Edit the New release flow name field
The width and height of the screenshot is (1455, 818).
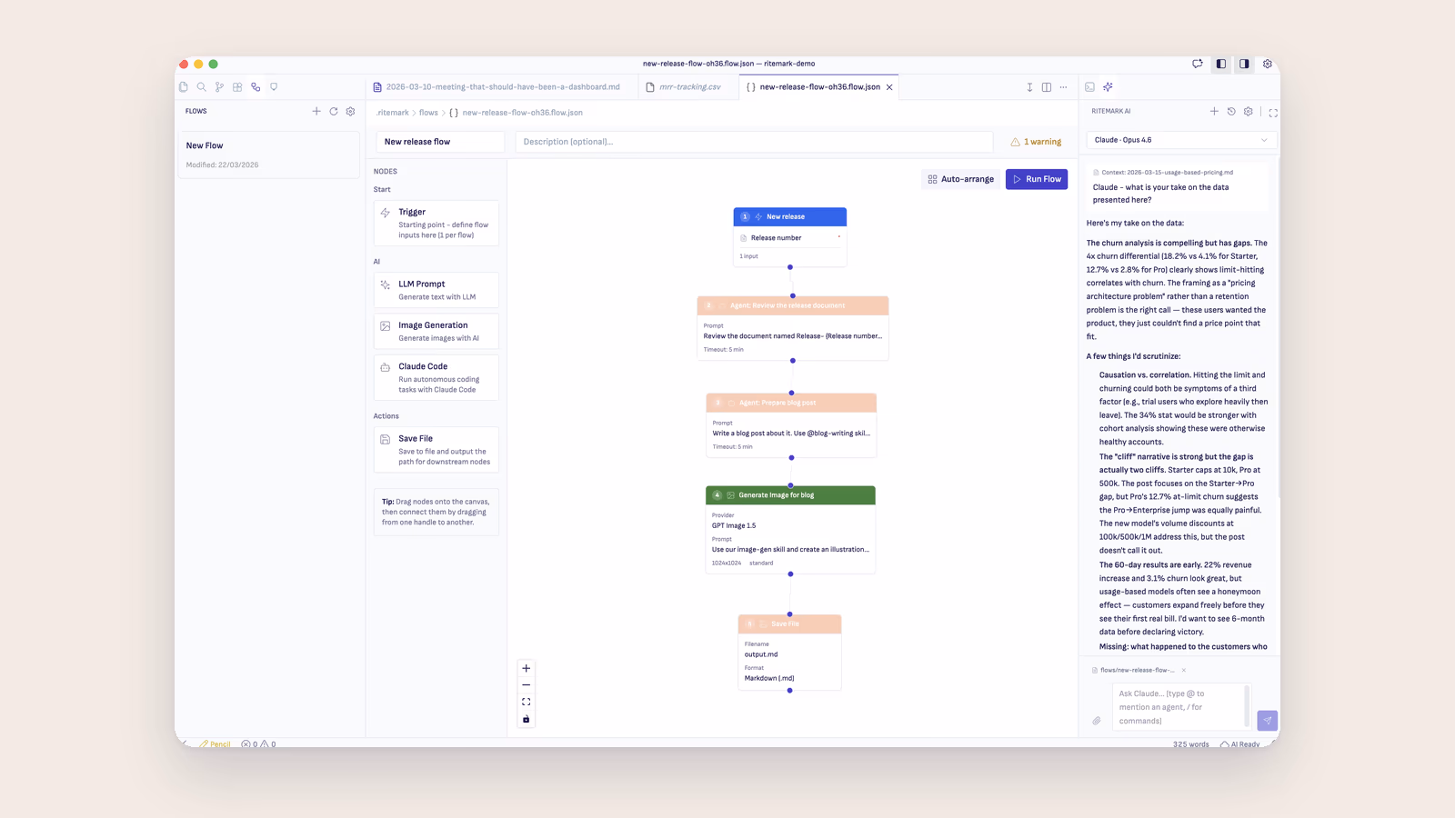click(440, 142)
